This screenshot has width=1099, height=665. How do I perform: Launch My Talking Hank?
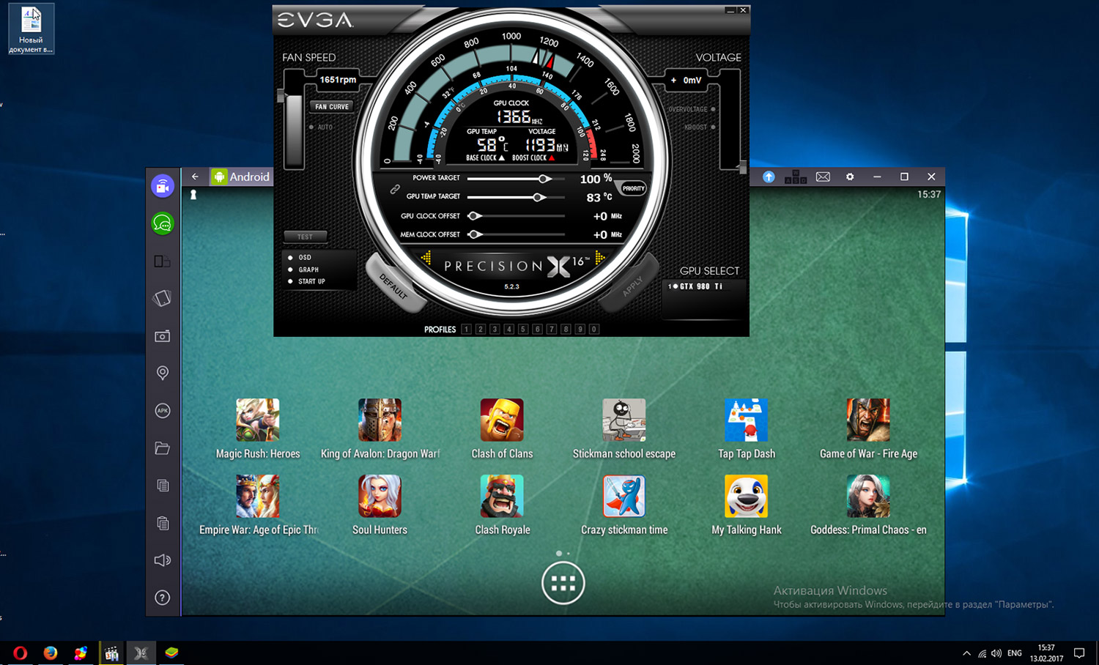tap(746, 496)
